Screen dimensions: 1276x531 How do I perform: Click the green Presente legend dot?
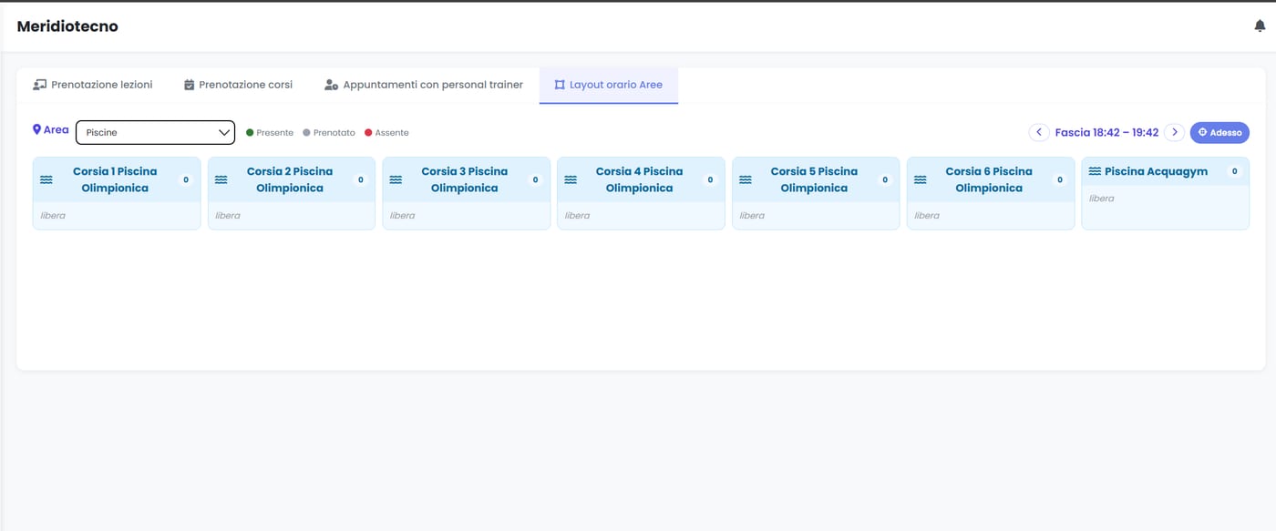[x=250, y=133]
